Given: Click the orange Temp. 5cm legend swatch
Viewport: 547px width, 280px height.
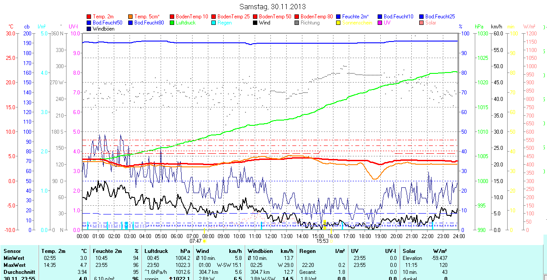Looking at the screenshot, I should click(x=131, y=17).
